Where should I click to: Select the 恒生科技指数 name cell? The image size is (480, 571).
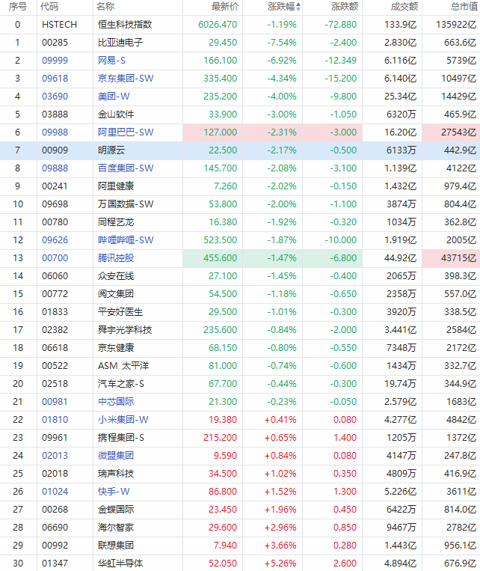click(x=125, y=25)
